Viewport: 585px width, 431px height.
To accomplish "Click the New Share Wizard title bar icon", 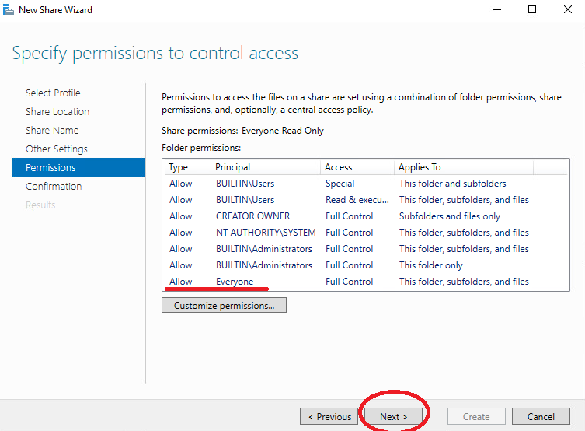I will tap(9, 9).
